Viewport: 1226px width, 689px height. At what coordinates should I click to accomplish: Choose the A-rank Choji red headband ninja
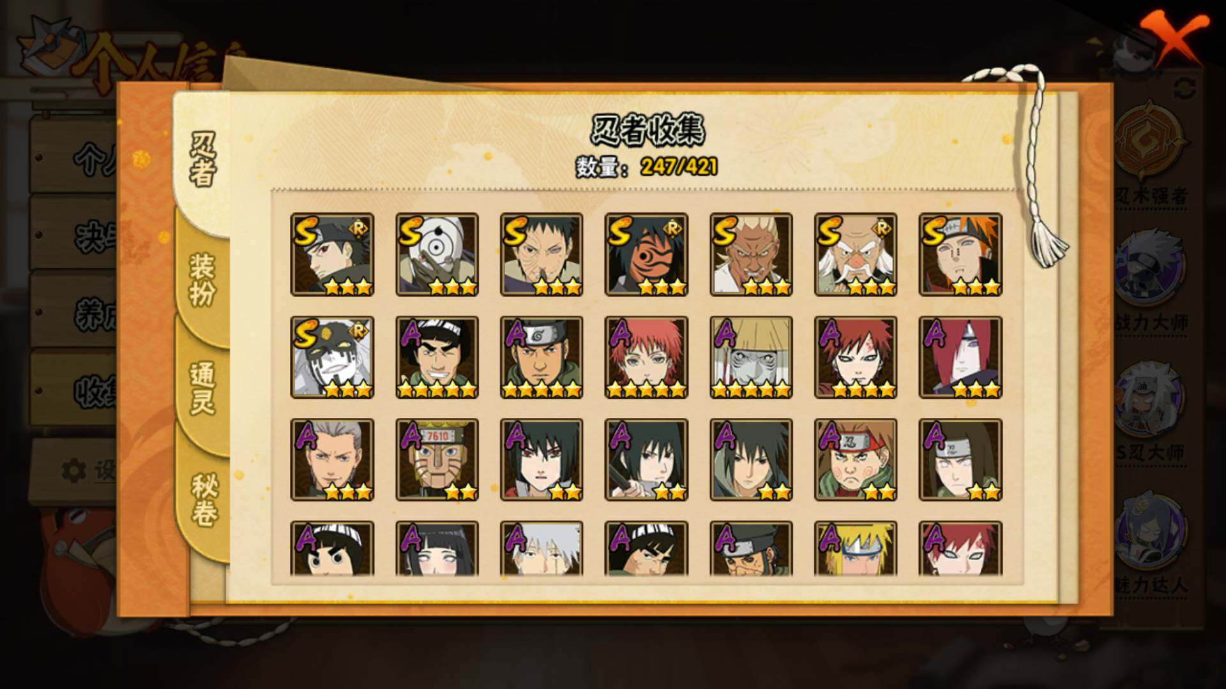click(856, 459)
